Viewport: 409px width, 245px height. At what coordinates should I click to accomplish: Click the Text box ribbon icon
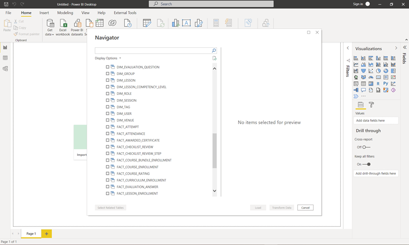[186, 23]
